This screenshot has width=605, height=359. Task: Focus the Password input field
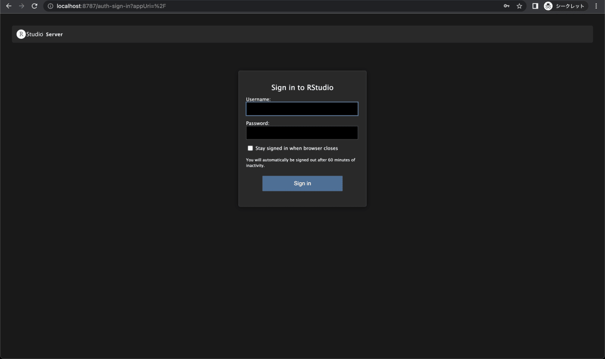point(302,132)
